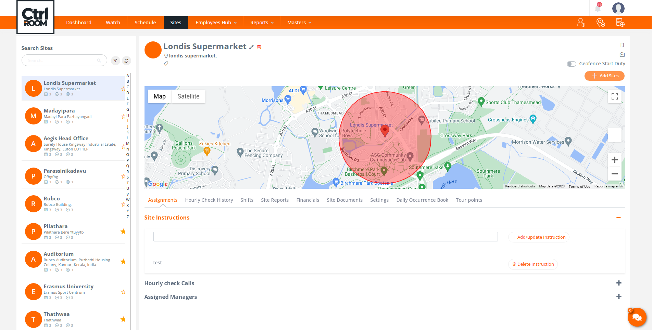Click the Search Sites input field
652x330 pixels.
click(64, 61)
